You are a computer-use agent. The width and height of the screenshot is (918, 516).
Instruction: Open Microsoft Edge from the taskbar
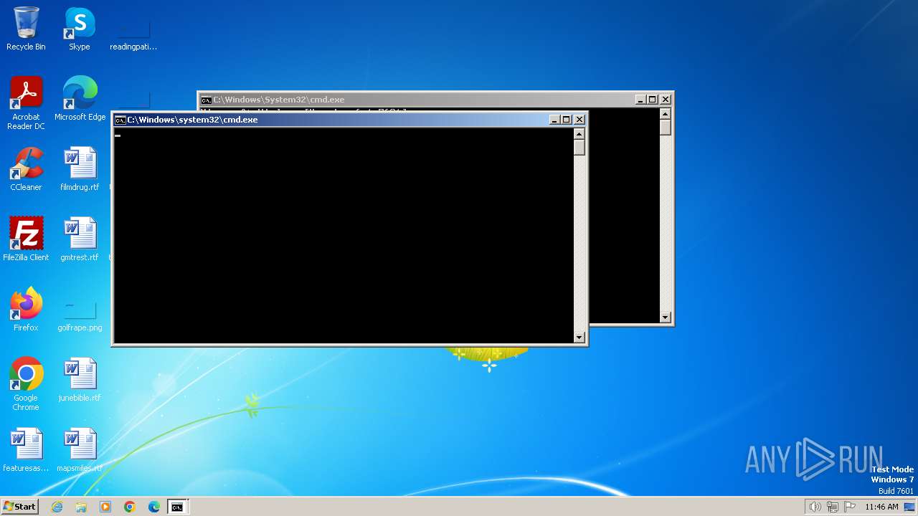(x=154, y=507)
